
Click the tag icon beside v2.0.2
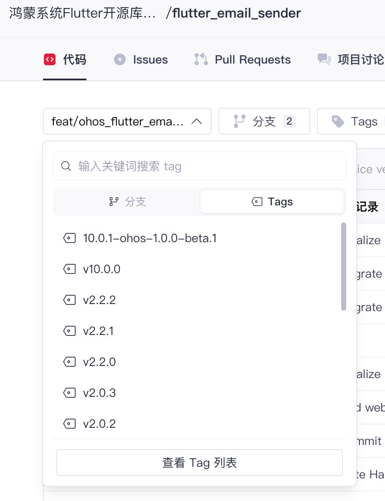[x=70, y=424]
